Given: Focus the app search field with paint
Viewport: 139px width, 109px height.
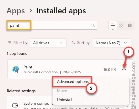Looking at the screenshot, I should coord(52,25).
